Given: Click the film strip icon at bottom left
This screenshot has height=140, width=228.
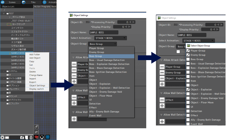Looking at the screenshot, I should [7, 137].
